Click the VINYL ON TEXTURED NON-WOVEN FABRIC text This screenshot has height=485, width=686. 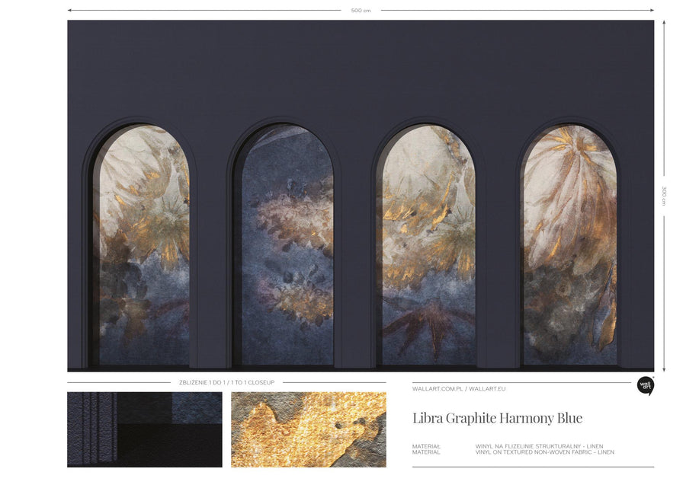[544, 452]
